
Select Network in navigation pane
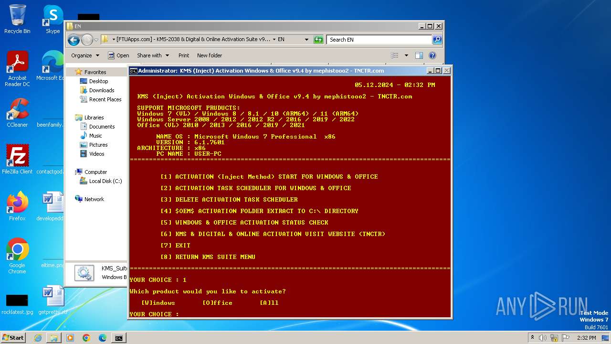click(94, 199)
